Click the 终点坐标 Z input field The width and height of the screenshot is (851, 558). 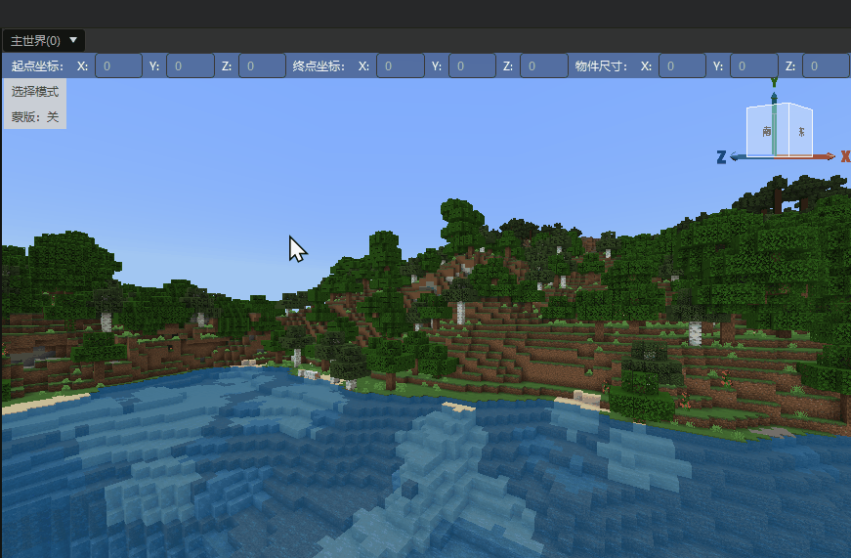point(543,66)
